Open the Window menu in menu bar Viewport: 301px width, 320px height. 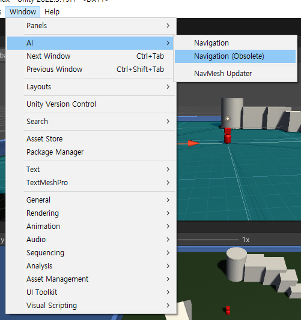[23, 12]
